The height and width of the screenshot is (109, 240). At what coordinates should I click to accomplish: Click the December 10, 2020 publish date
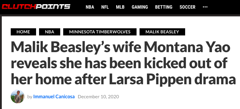pyautogui.click(x=98, y=96)
